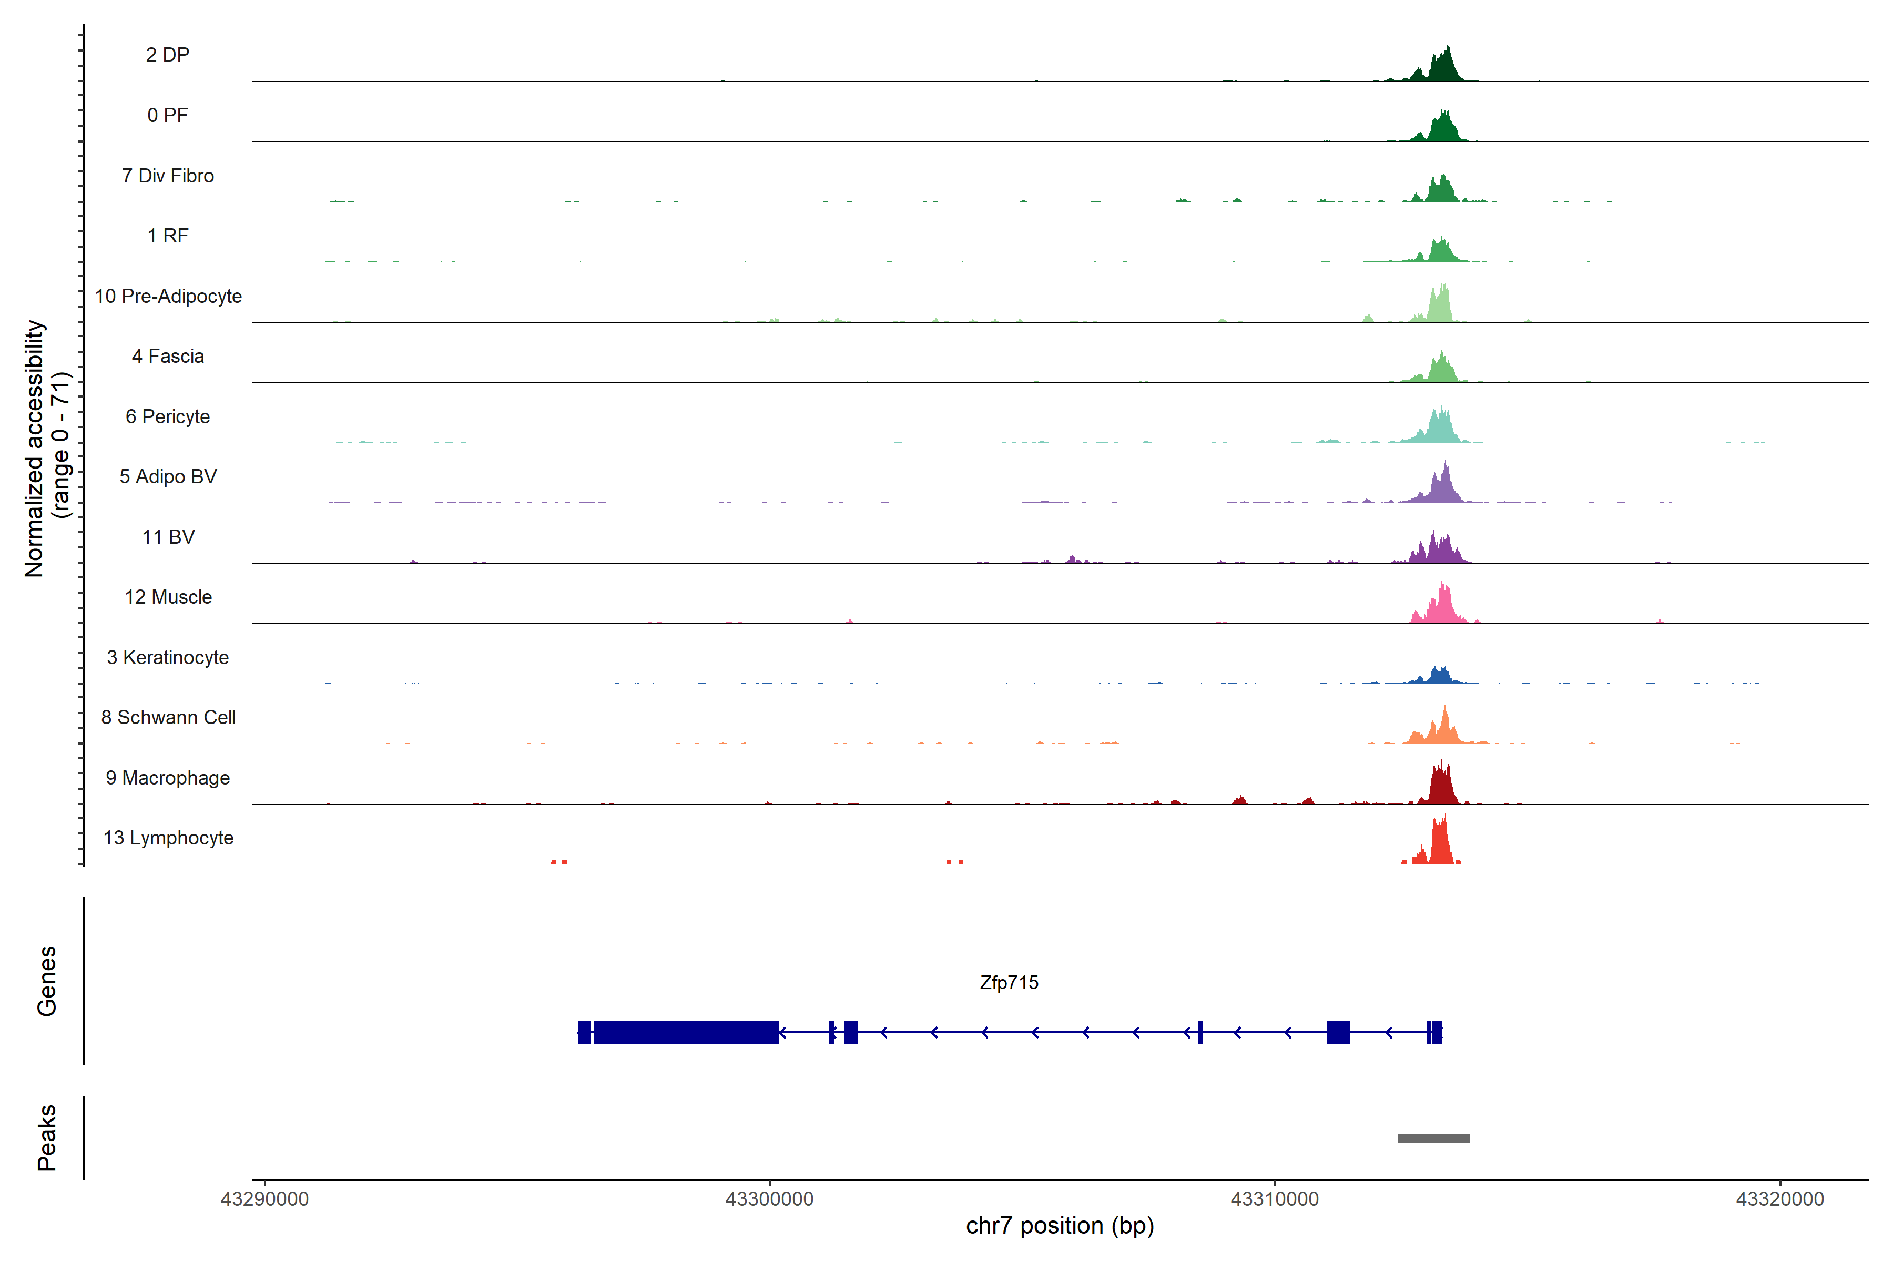
Task: Click the 10 Pre-Adipocyte track label
Action: 168,296
